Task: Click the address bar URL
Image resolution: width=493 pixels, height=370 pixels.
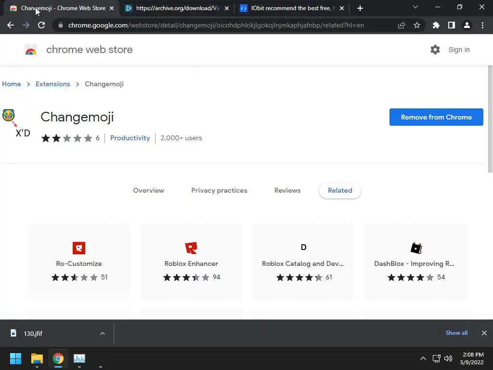Action: tap(216, 25)
